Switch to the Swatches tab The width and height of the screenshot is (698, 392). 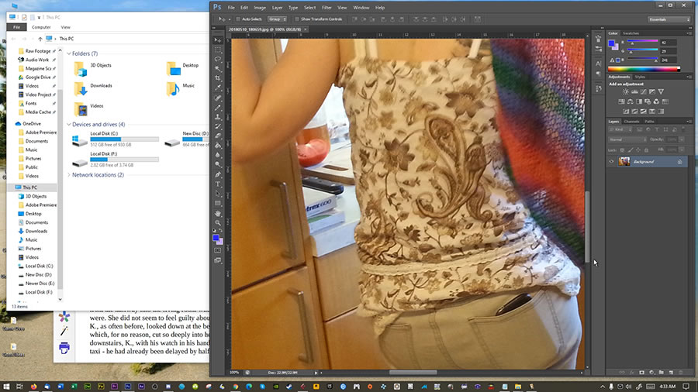pyautogui.click(x=631, y=33)
